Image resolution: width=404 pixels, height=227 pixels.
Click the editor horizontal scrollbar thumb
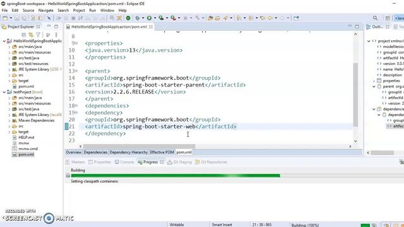139,146
